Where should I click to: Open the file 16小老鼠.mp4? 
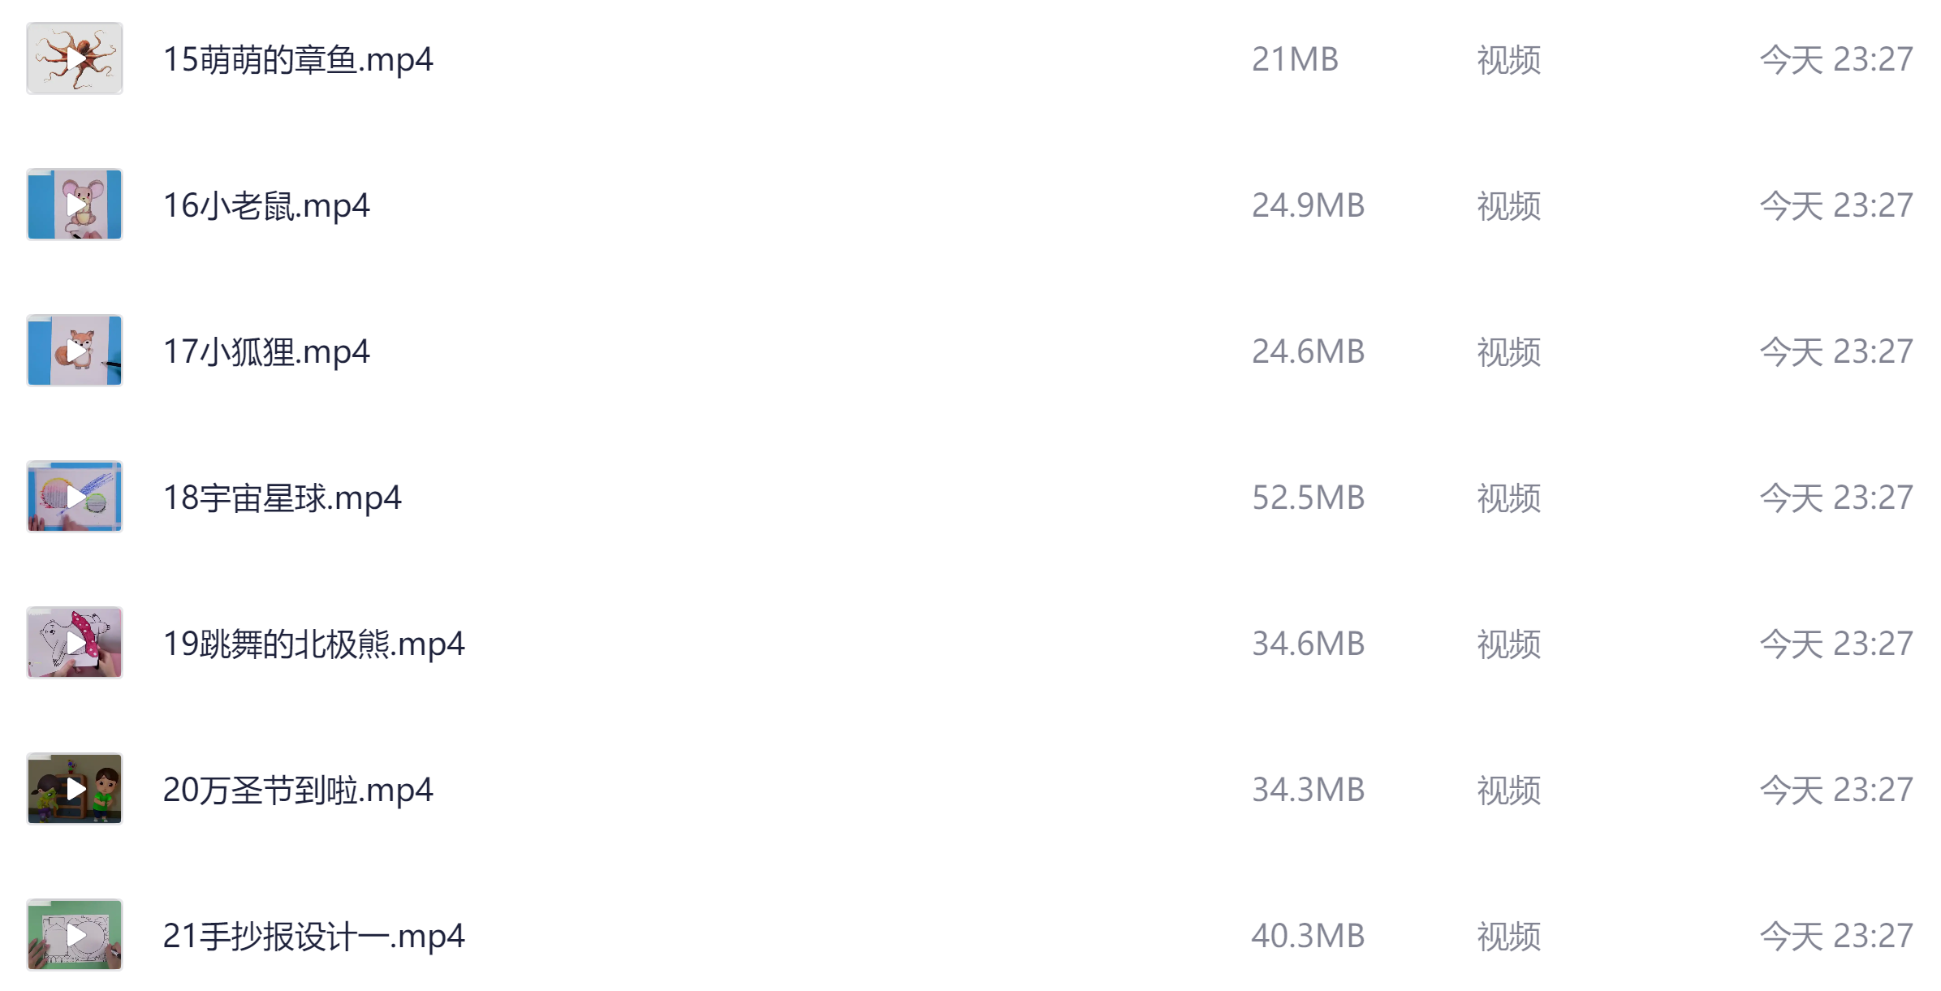[268, 204]
